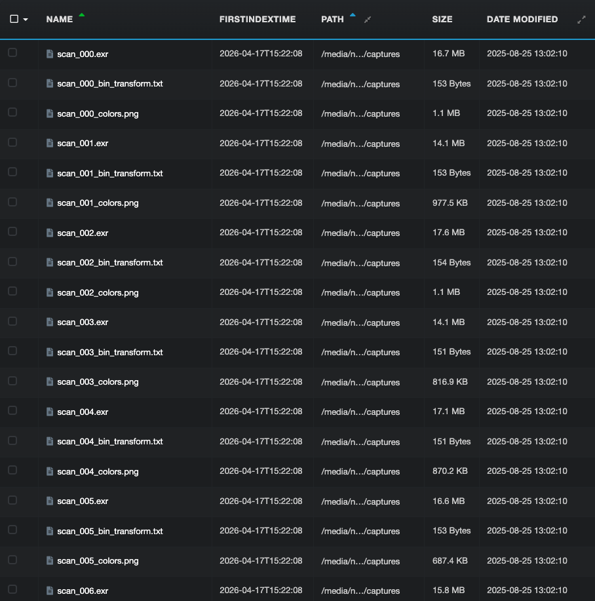Open the scan_004.exr file name

pyautogui.click(x=83, y=412)
